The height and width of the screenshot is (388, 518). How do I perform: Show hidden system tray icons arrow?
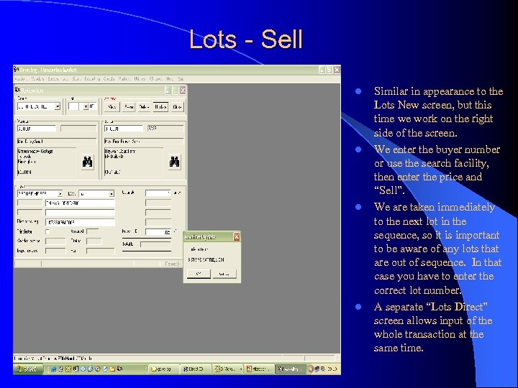[311, 369]
